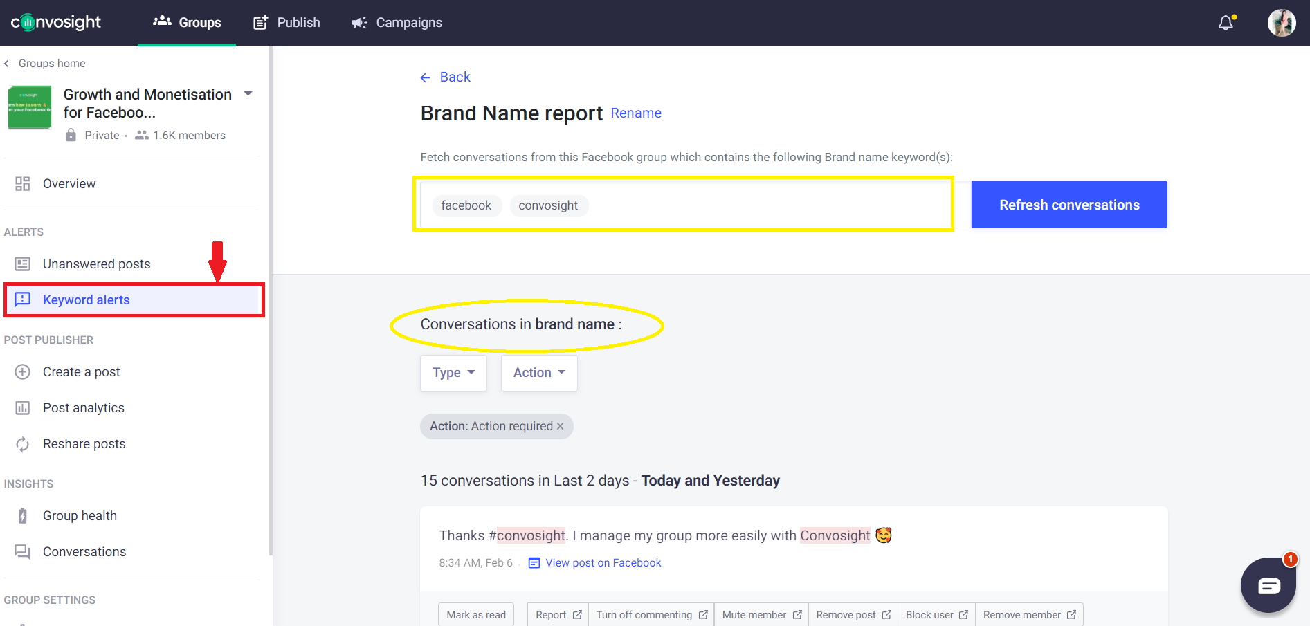
Task: Remove the Action required filter chip
Action: point(561,426)
